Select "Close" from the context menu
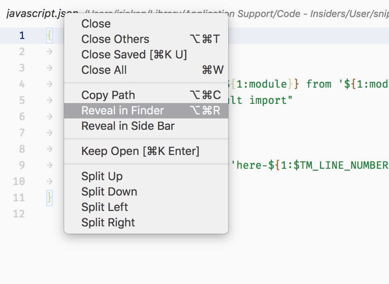 [95, 24]
